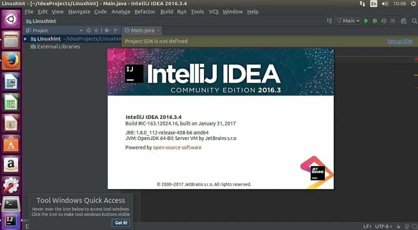418x230 pixels.
Task: Close the Main.java tab
Action: 158,31
